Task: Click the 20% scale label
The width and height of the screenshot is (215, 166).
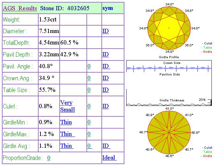Action: point(202,100)
